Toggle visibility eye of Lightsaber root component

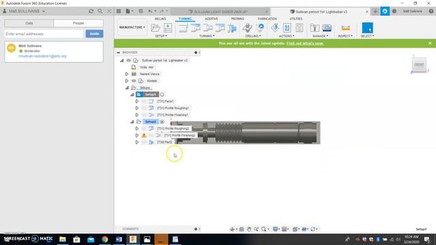129,61
